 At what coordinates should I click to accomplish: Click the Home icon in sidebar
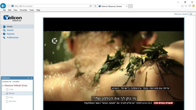[4, 27]
